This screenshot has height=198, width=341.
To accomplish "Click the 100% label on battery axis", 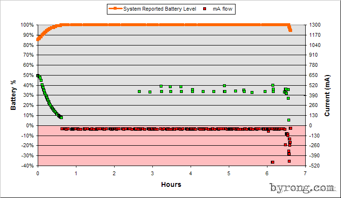I will pyautogui.click(x=27, y=25).
